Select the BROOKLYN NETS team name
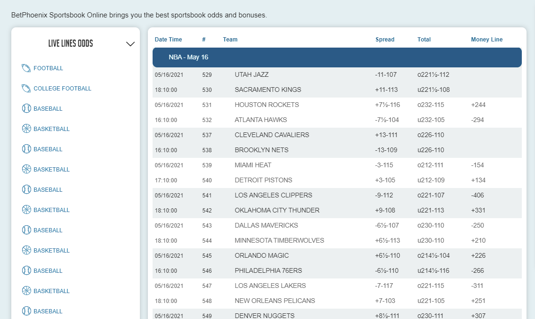This screenshot has height=319, width=535. pyautogui.click(x=261, y=150)
